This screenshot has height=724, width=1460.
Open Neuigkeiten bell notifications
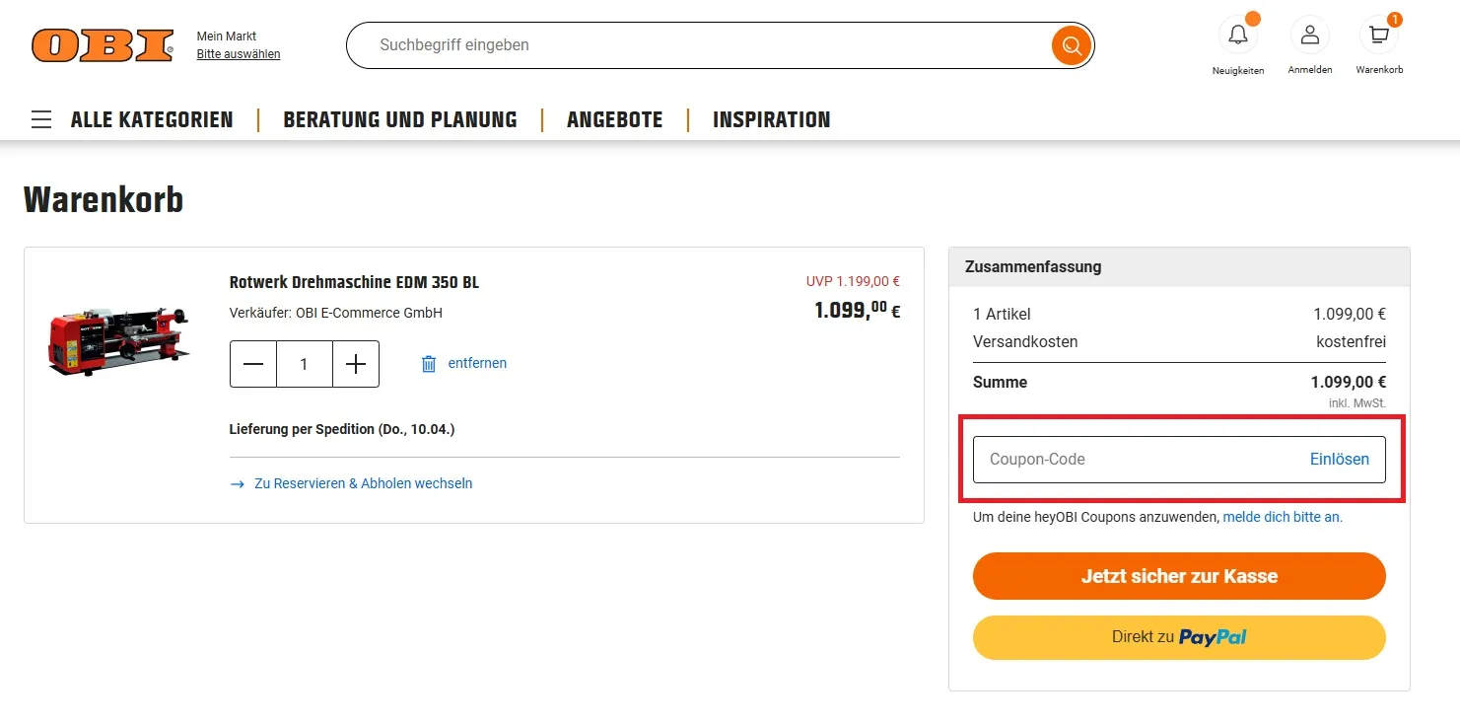point(1238,36)
